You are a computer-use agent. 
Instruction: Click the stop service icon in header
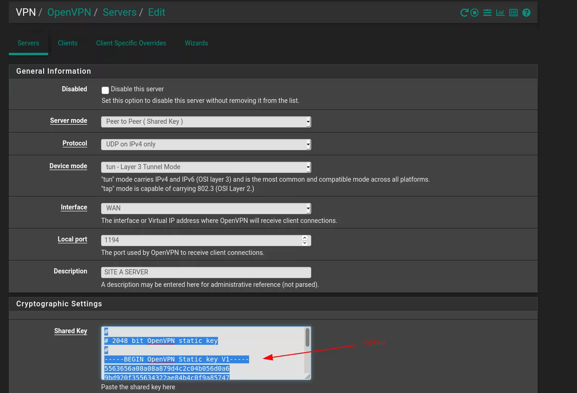(474, 13)
